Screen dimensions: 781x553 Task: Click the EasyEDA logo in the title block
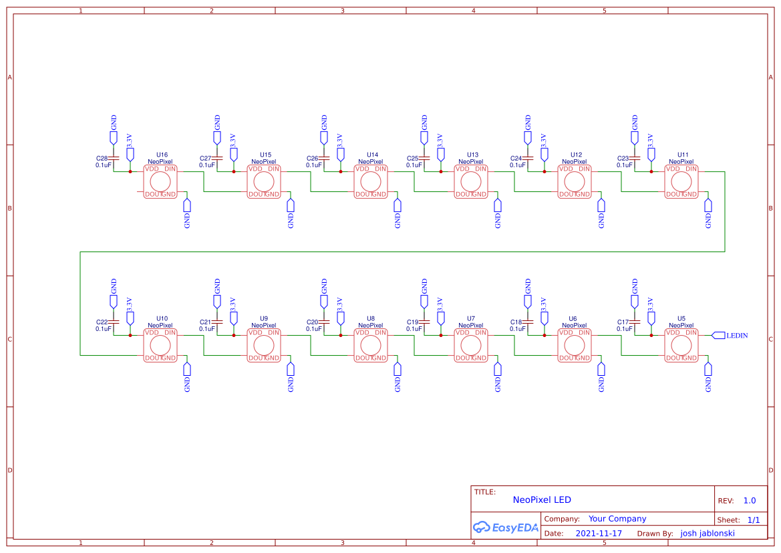click(x=506, y=527)
